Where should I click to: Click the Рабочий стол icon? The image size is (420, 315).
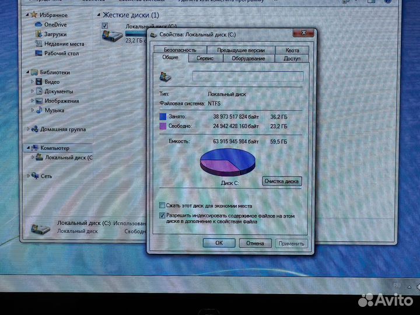tap(38, 53)
